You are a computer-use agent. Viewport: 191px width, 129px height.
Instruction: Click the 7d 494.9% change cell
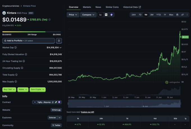[127, 125]
